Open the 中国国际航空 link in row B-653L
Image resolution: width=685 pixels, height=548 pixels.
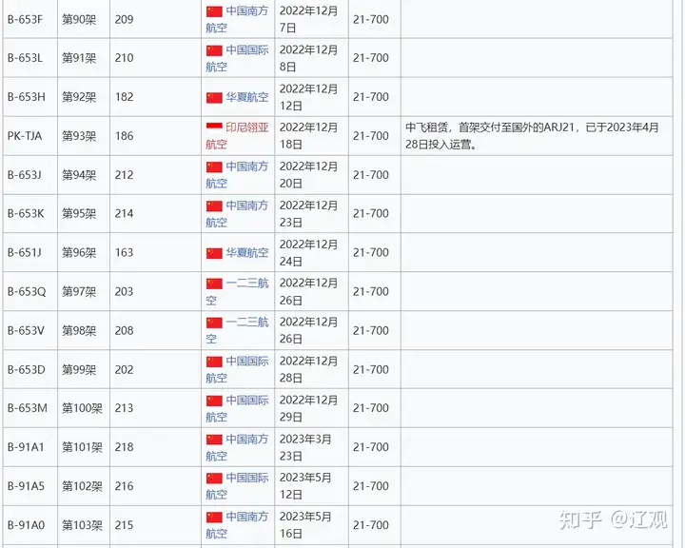click(x=237, y=58)
